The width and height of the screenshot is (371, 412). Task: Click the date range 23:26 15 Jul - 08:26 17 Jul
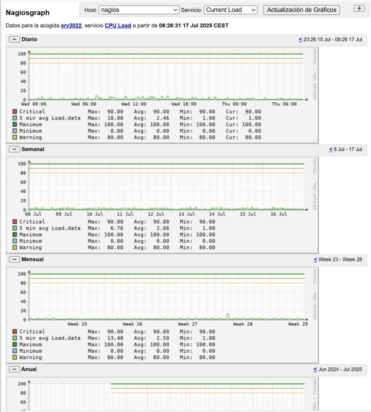click(333, 39)
